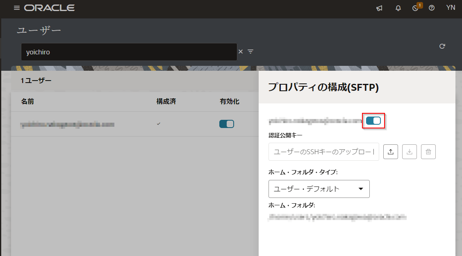Delete the SSH public key

click(x=428, y=152)
